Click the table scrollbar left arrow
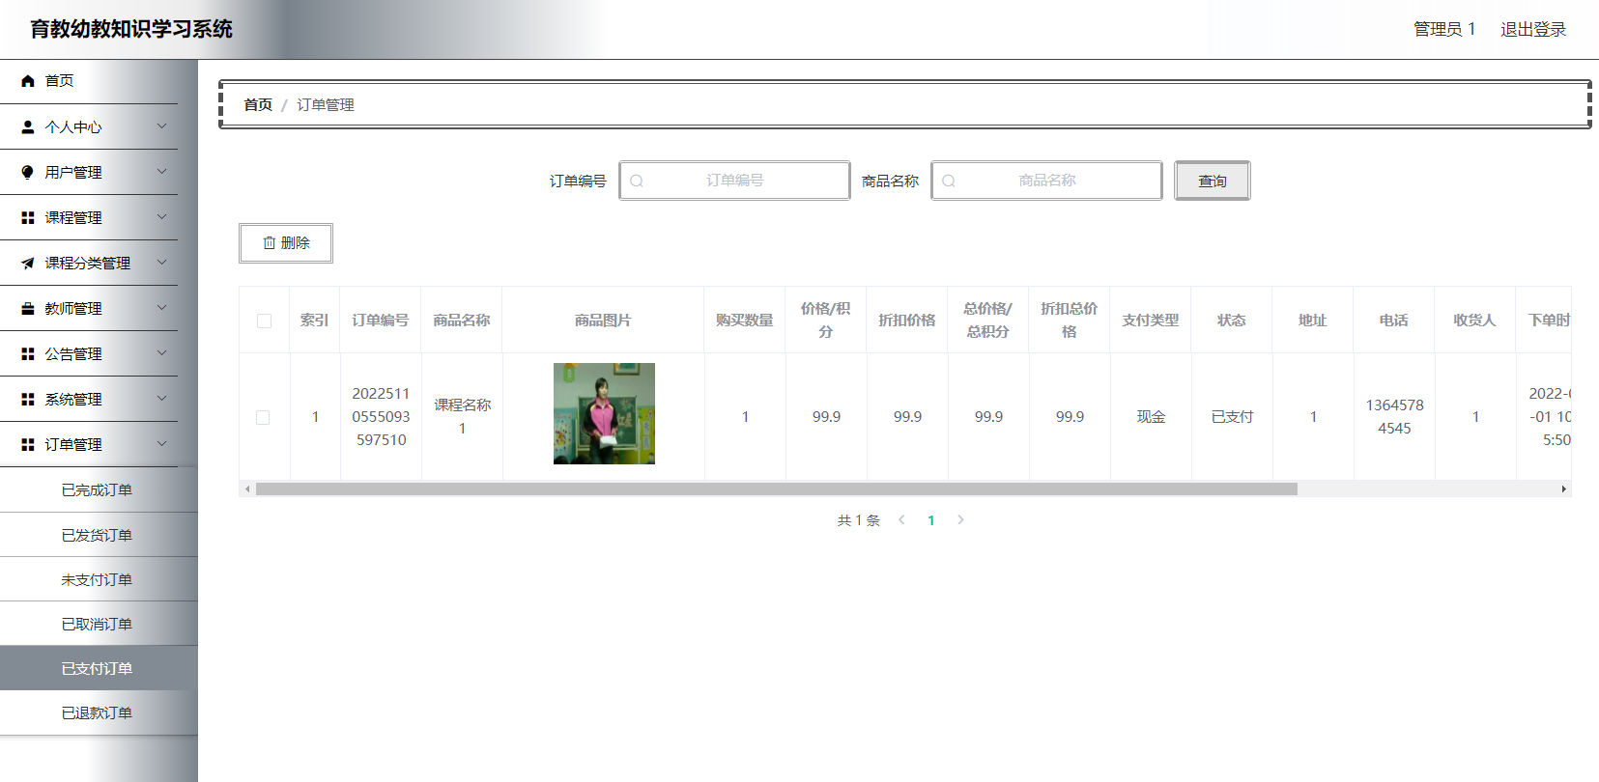The image size is (1599, 782). 247,489
